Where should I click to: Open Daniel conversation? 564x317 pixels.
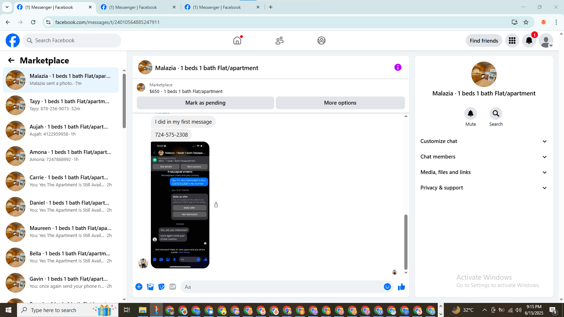[61, 207]
